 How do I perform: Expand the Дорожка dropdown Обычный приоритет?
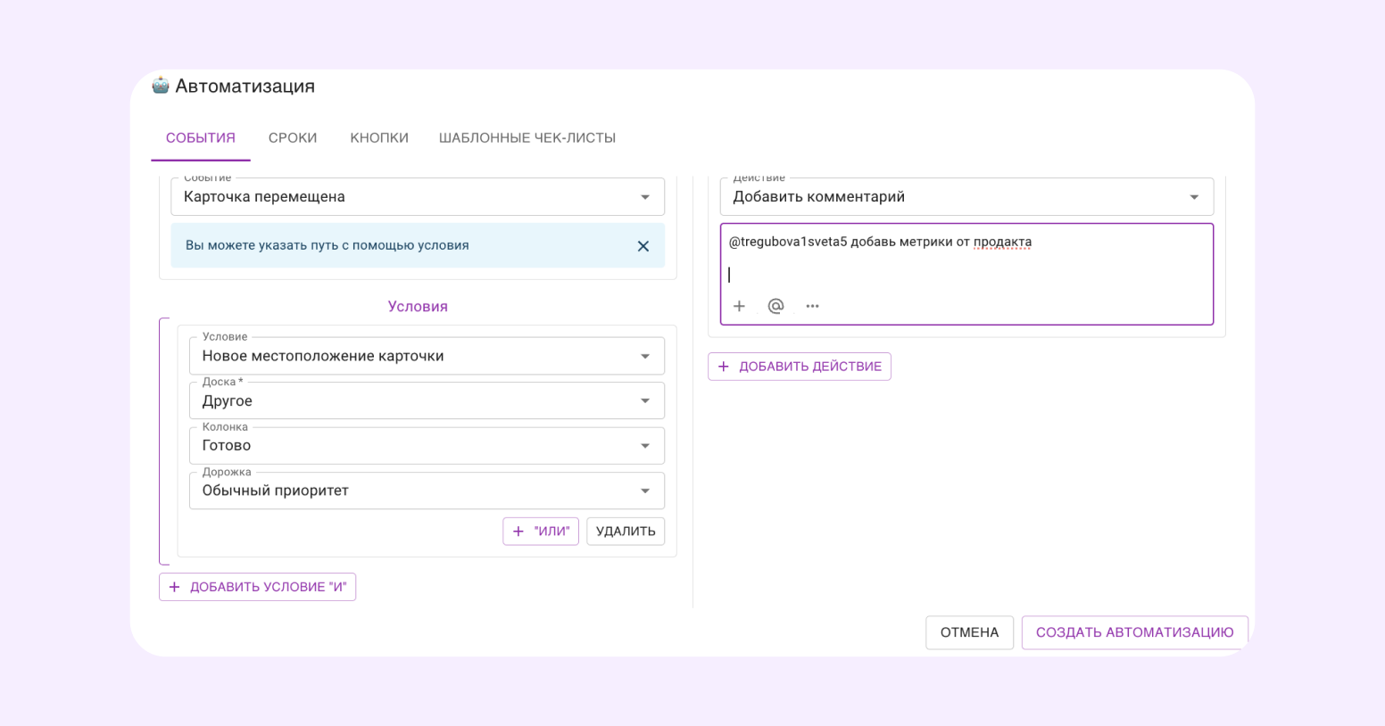(426, 491)
